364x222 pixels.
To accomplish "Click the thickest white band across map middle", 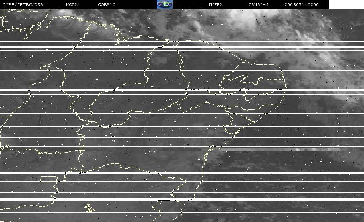I will (x=182, y=90).
